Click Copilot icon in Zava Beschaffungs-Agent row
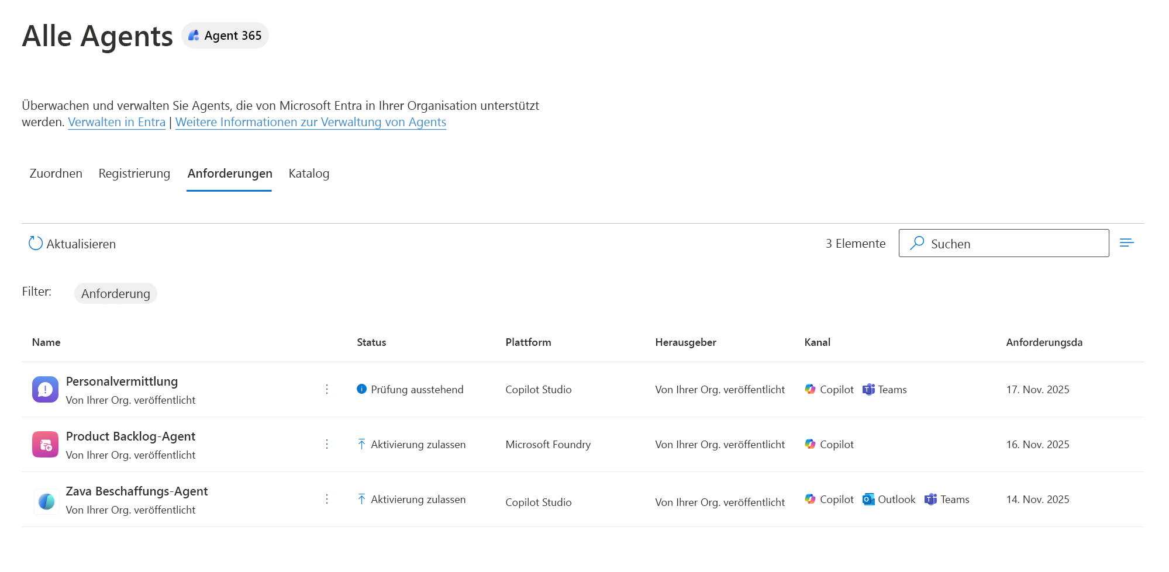 point(810,499)
